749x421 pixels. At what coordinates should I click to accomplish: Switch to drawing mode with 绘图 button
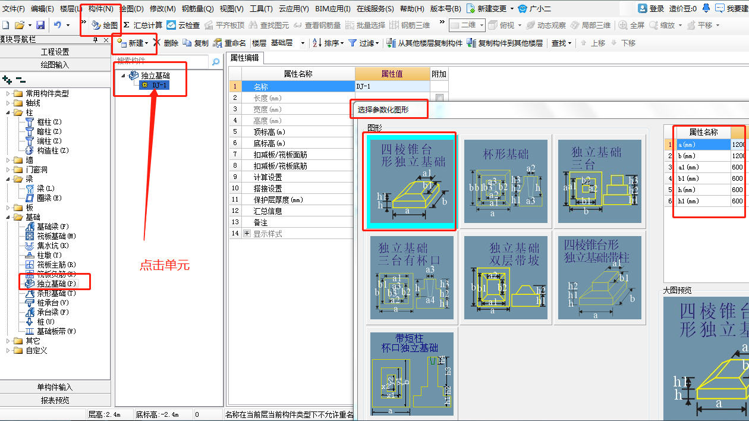105,26
